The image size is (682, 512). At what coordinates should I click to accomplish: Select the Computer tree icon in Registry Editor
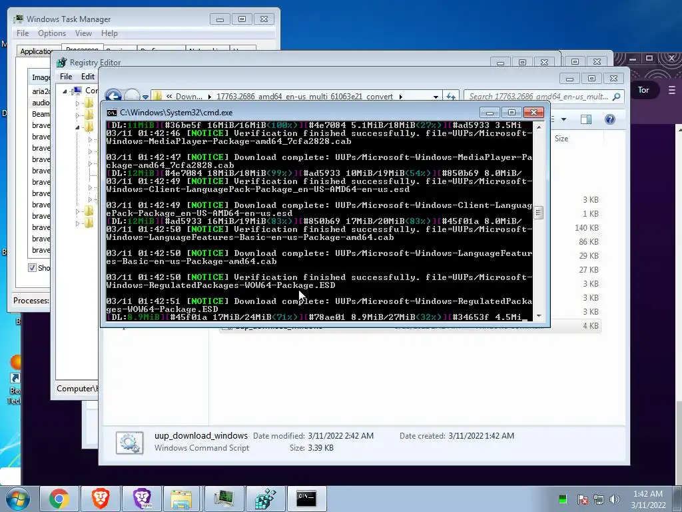(x=77, y=91)
